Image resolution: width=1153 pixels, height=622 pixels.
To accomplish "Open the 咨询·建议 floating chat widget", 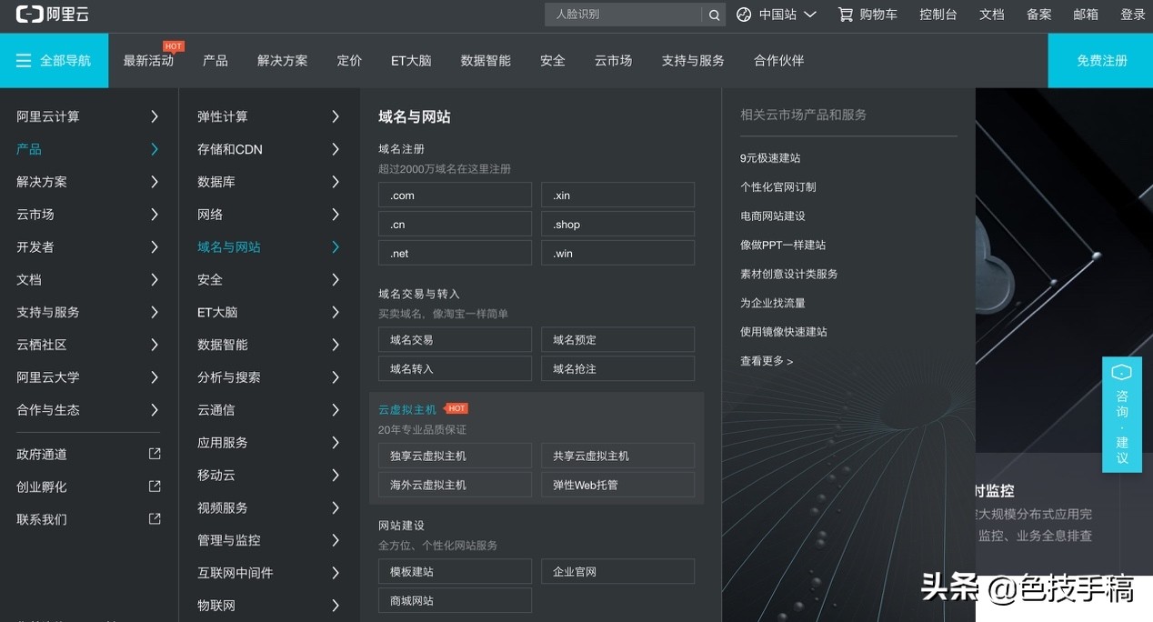I will tap(1122, 414).
